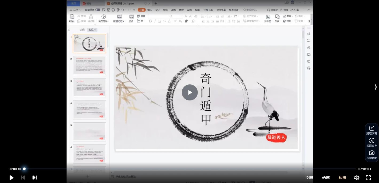Open playback speed (倍速) menu

(x=326, y=178)
